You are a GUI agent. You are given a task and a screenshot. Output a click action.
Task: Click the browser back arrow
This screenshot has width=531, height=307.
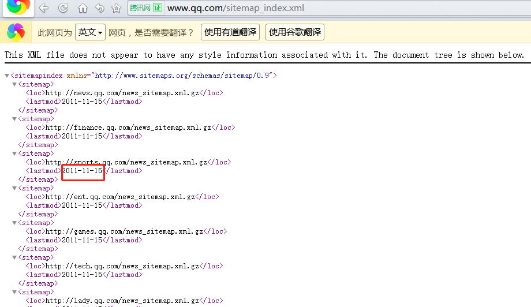(44, 8)
